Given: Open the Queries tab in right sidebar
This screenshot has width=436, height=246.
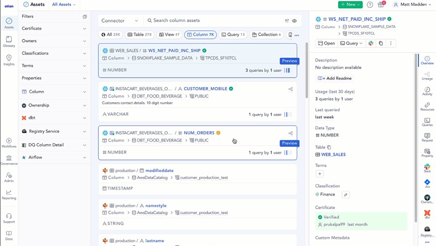Looking at the screenshot, I should [x=427, y=122].
